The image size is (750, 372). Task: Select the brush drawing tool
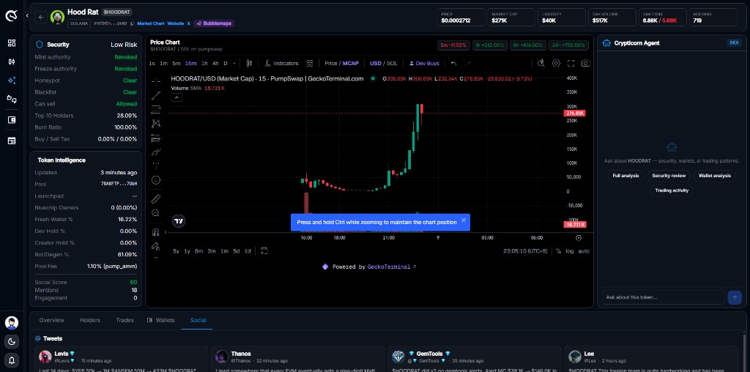pyautogui.click(x=156, y=152)
